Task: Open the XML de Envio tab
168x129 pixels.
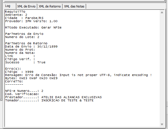Action: pyautogui.click(x=26, y=6)
